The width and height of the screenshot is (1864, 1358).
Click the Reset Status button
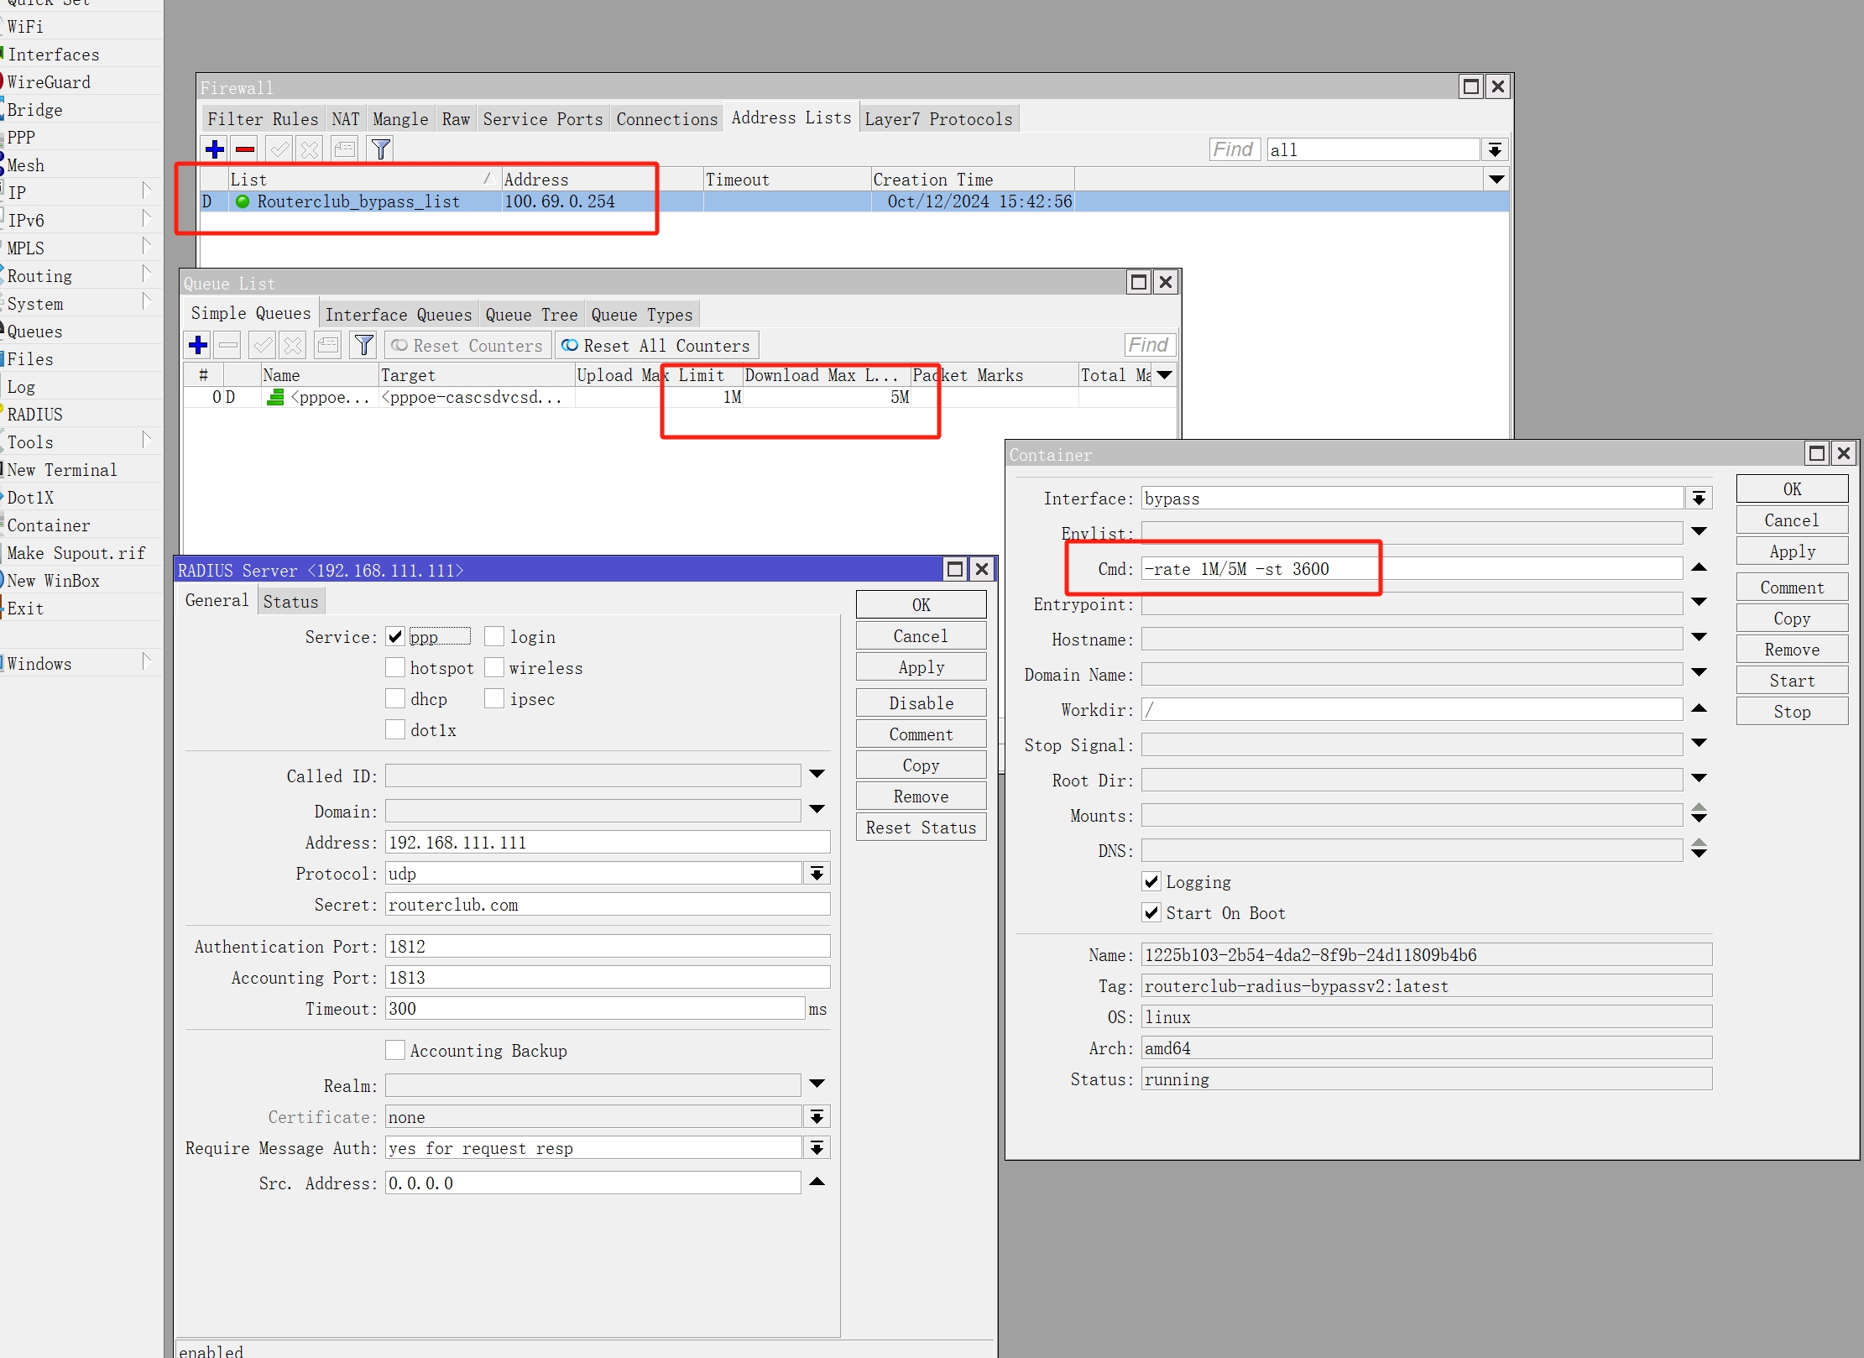tap(922, 828)
